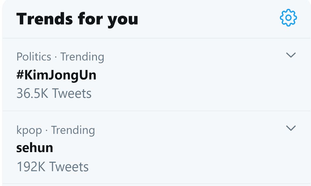Click the word 'Politics' category
This screenshot has height=186, width=311.
pyautogui.click(x=34, y=57)
